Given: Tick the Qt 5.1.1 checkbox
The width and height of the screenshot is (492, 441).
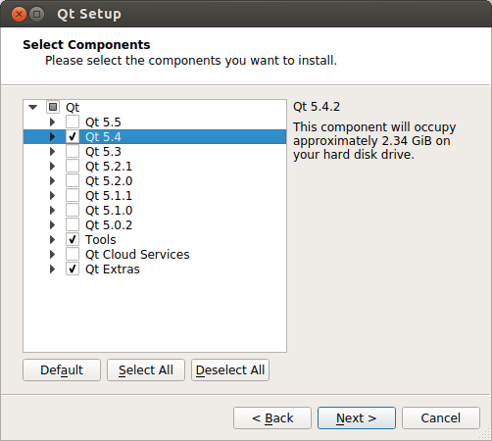Looking at the screenshot, I should pos(73,195).
